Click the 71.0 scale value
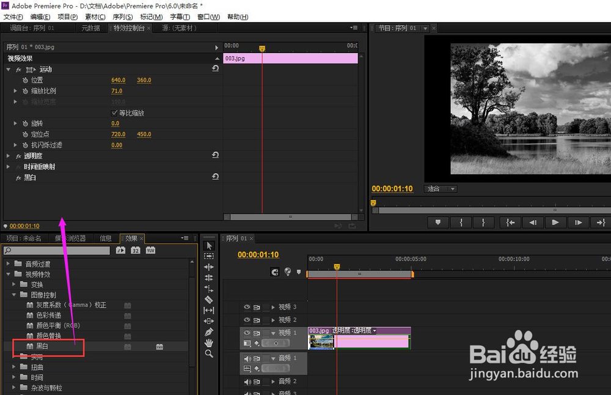Image resolution: width=611 pixels, height=395 pixels. 117,91
